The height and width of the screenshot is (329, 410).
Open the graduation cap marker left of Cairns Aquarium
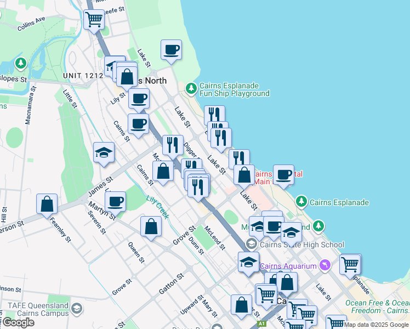pos(248,263)
